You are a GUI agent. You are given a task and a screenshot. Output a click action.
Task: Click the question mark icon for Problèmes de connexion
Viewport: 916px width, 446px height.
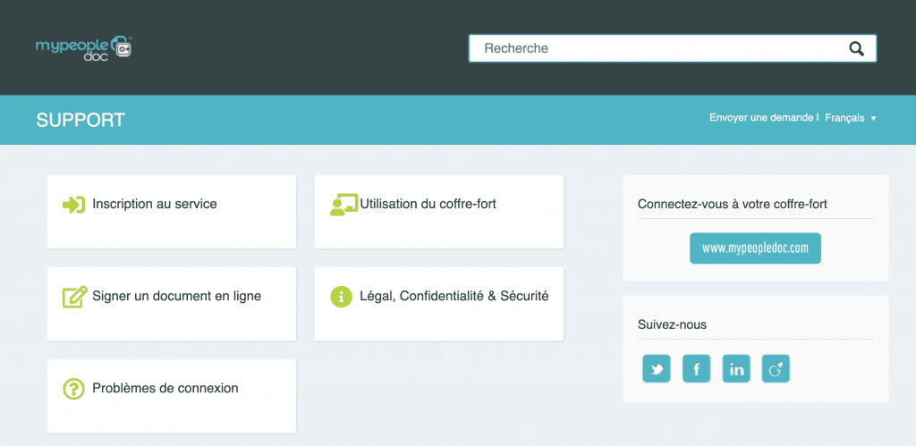[73, 389]
